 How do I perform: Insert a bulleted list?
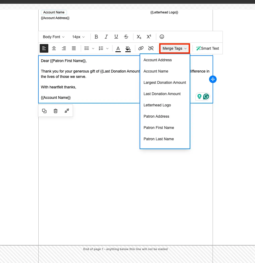pos(87,48)
